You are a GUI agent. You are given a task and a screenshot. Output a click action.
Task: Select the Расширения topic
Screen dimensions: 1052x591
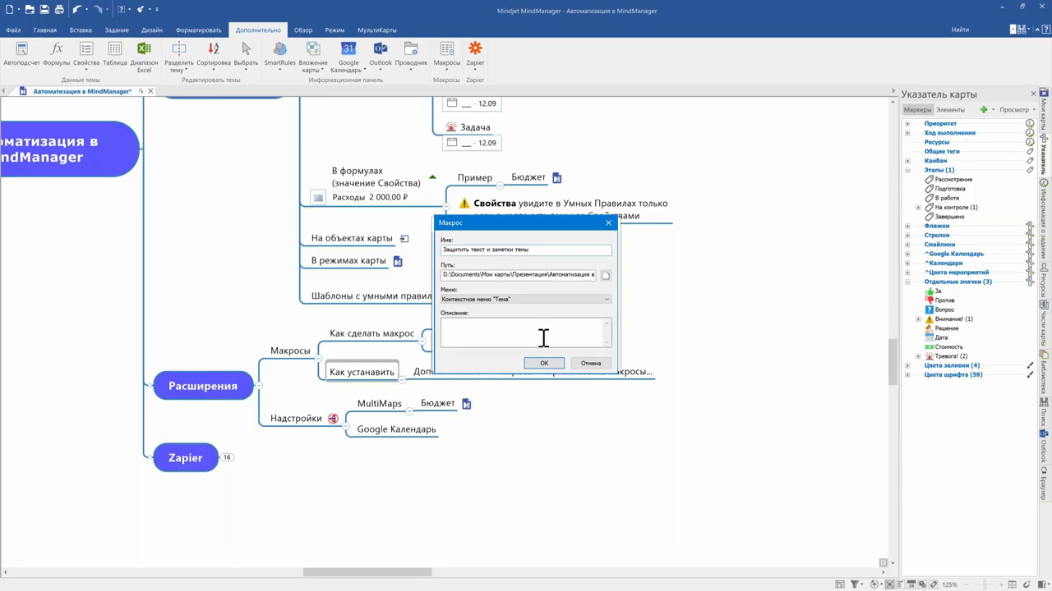coord(203,386)
